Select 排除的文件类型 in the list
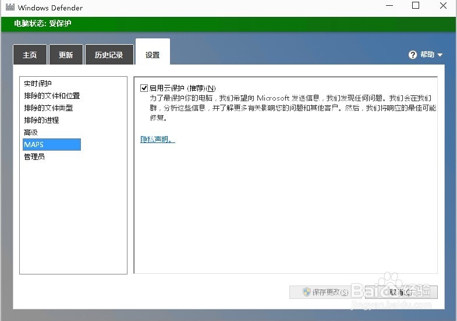The height and width of the screenshot is (321, 457). click(x=48, y=108)
